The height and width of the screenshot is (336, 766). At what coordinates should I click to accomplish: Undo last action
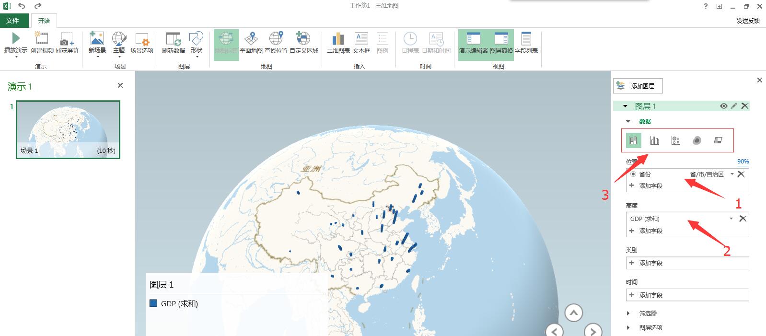point(22,6)
